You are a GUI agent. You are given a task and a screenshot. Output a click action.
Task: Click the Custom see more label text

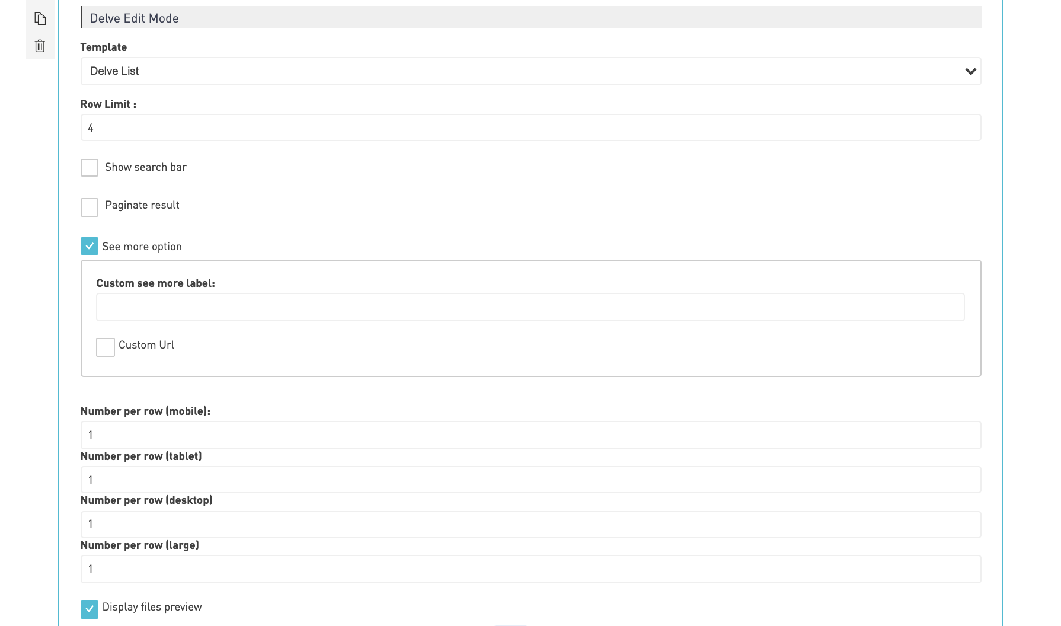(156, 283)
